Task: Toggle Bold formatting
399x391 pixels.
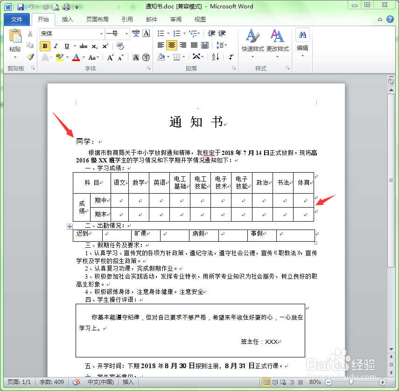Action: pos(45,46)
